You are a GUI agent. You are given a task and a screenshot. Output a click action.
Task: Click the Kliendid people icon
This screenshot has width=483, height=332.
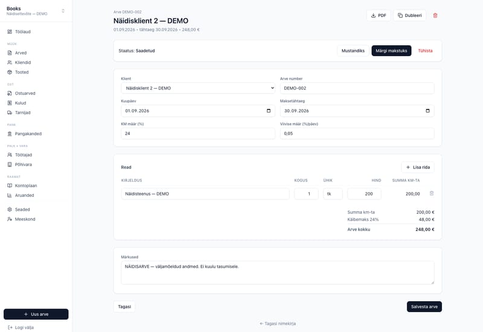[x=10, y=63]
